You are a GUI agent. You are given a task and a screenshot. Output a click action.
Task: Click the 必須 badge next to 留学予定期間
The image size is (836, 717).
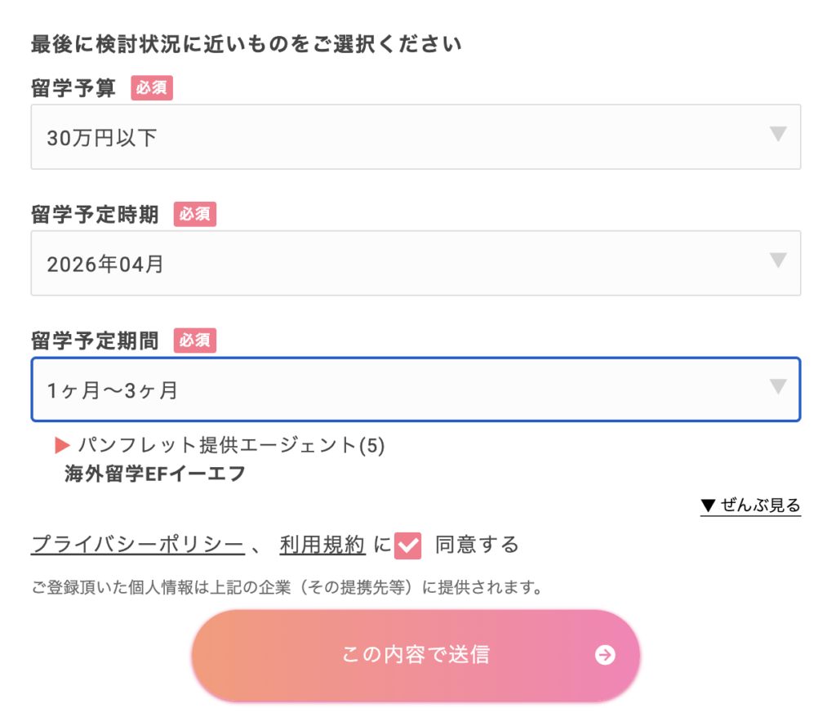coord(194,341)
